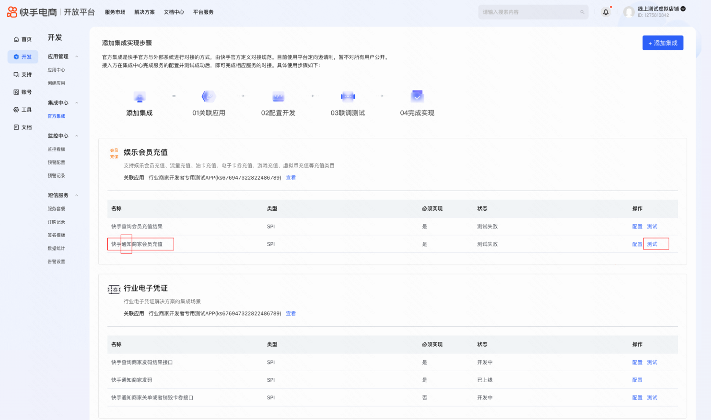This screenshot has height=420, width=711.
Task: Click the 02配置开发 step icon
Action: pyautogui.click(x=279, y=96)
